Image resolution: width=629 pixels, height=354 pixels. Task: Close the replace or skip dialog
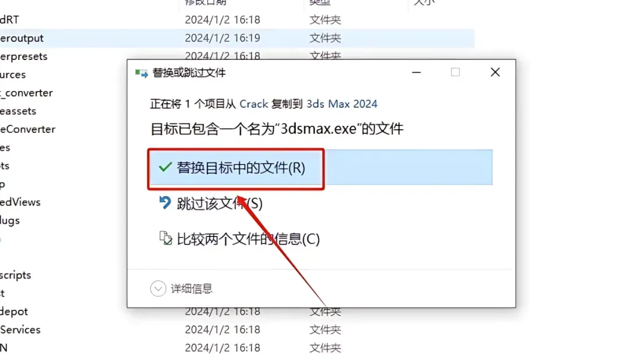(496, 72)
